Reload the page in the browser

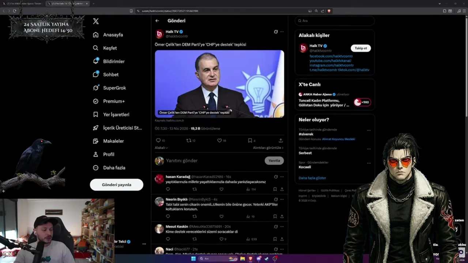tap(15, 11)
